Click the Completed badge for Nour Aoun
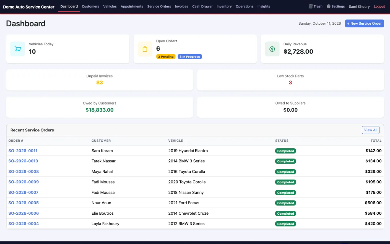Image resolution: width=390 pixels, height=244 pixels. (286, 203)
